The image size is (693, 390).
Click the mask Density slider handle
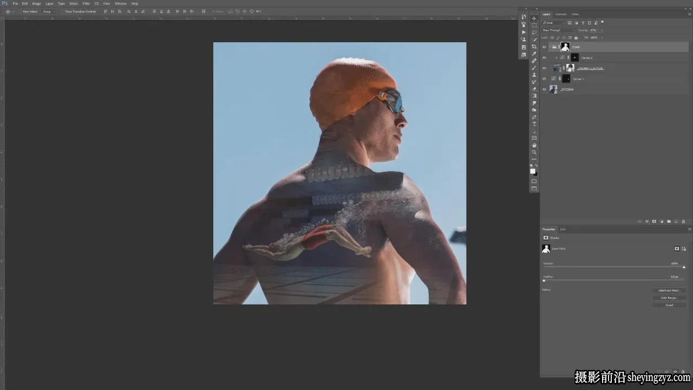pos(684,267)
